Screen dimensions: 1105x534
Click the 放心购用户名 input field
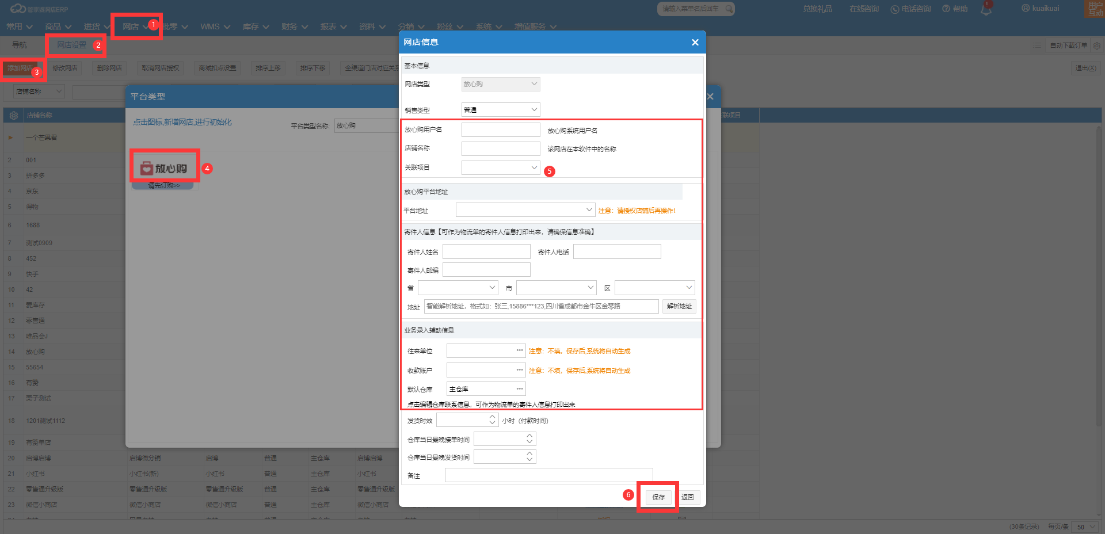500,129
